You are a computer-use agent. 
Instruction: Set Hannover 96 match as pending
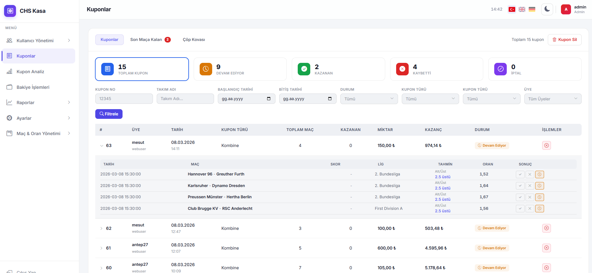tap(540, 174)
